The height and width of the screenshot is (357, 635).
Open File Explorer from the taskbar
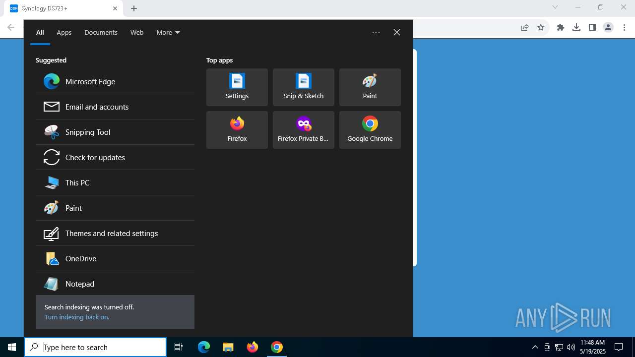228,347
